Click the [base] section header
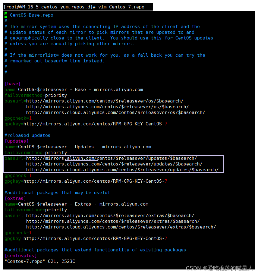258x274 pixels. 13,84
